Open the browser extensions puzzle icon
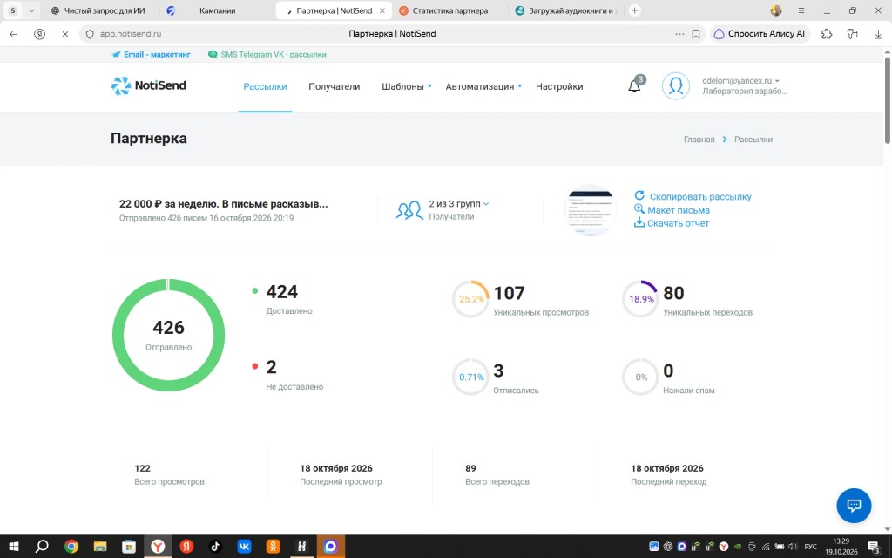The width and height of the screenshot is (892, 558). (x=827, y=34)
